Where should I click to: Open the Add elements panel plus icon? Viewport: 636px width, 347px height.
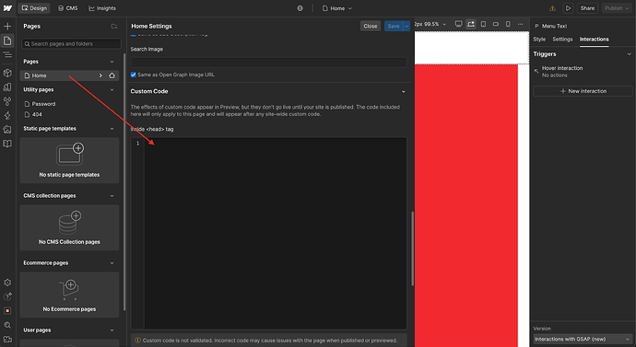pyautogui.click(x=7, y=27)
